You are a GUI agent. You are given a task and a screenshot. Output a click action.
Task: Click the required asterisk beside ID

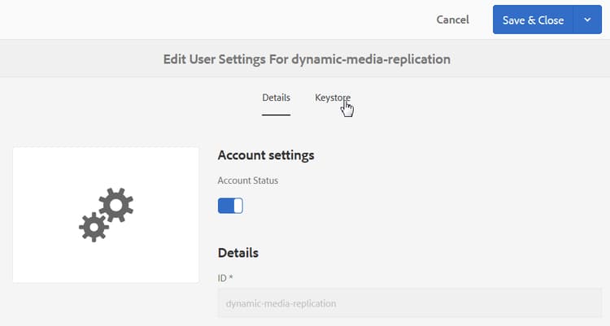232,277
